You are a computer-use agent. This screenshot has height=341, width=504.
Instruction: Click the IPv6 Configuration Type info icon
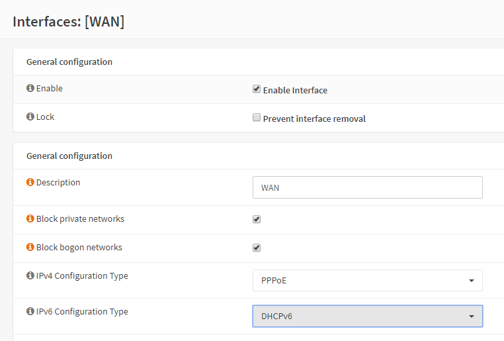pos(30,311)
